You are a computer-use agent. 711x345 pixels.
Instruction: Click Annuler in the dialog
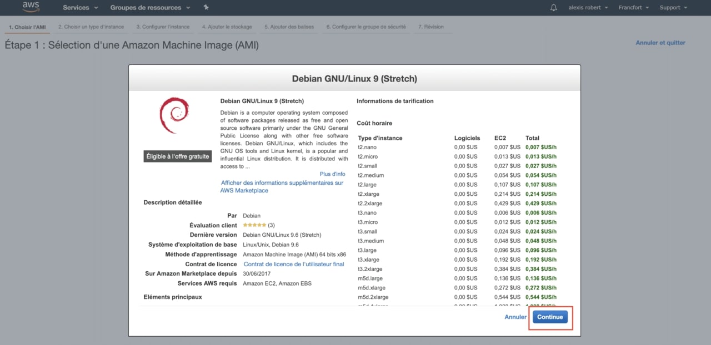pos(515,317)
